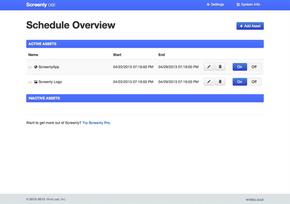The image size is (290, 204).
Task: Click the End column header
Action: [x=162, y=55]
